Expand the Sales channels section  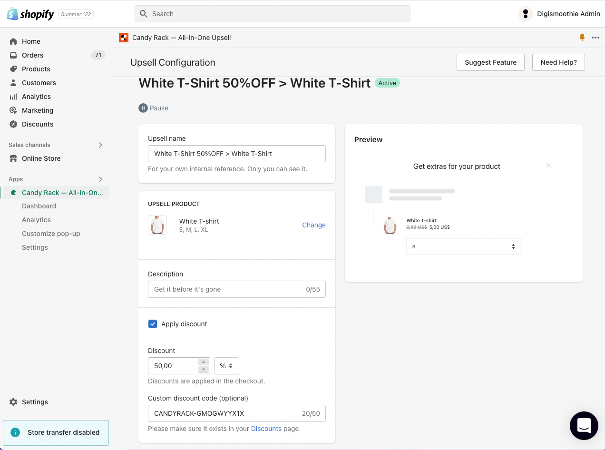100,145
